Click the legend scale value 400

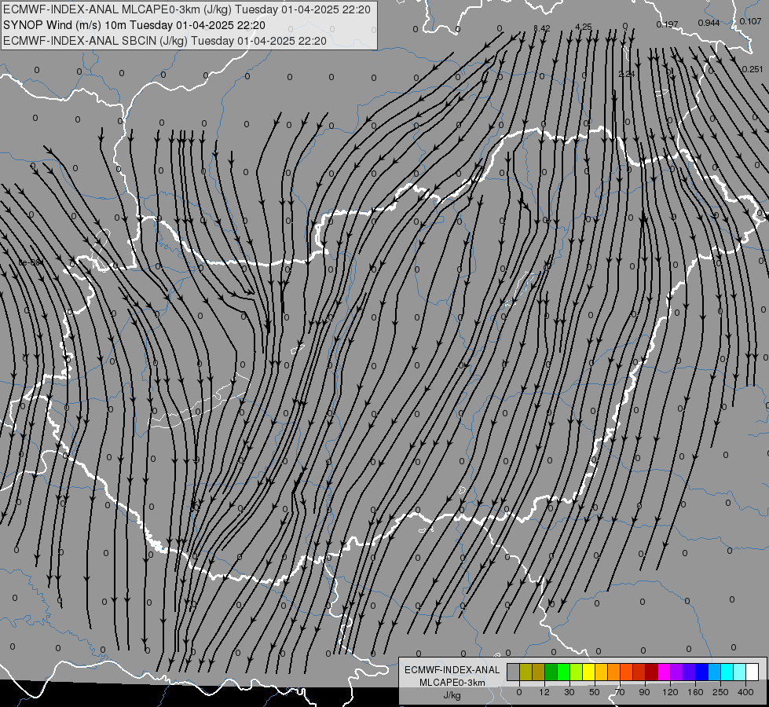pos(745,692)
